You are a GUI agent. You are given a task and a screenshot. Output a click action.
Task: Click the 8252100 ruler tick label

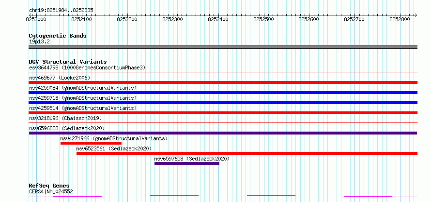coord(82,20)
